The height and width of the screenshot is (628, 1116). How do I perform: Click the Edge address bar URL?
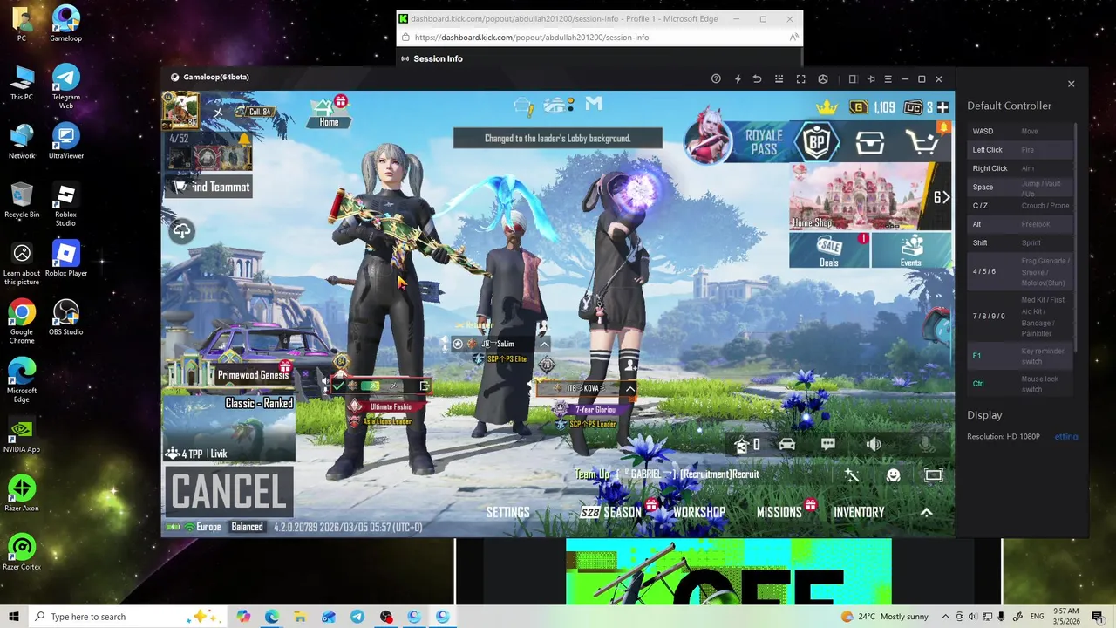tap(532, 38)
